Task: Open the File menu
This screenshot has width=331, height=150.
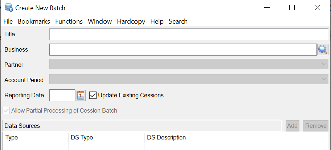Action: (8, 21)
